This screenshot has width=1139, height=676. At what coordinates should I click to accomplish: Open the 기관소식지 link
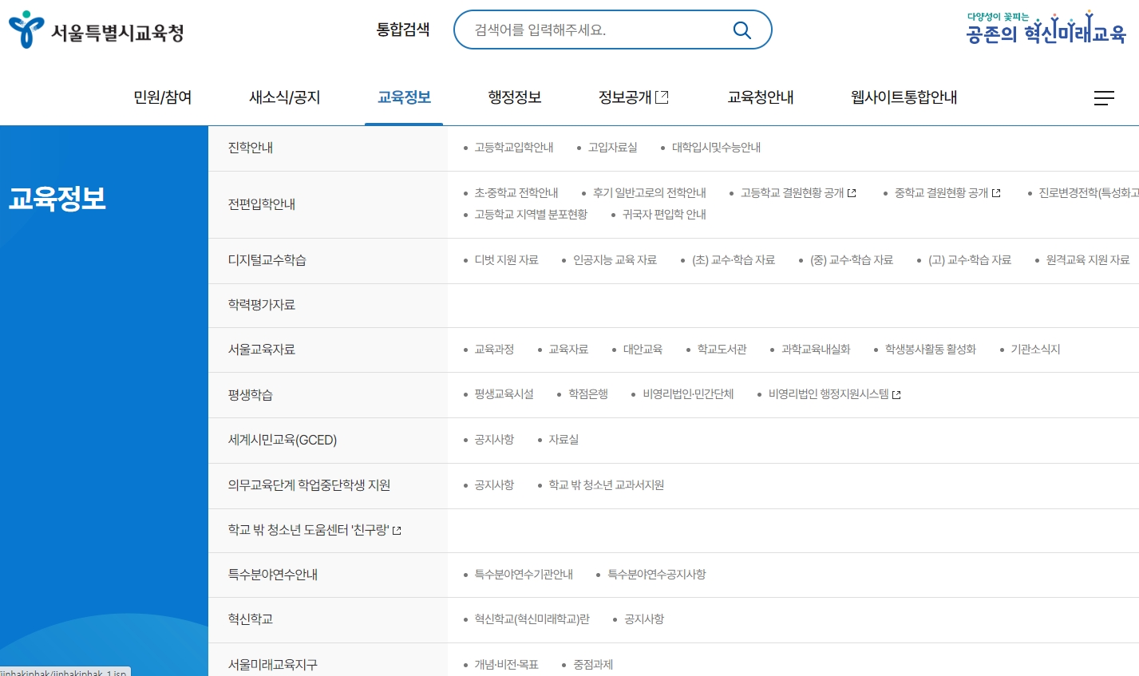[1036, 350]
